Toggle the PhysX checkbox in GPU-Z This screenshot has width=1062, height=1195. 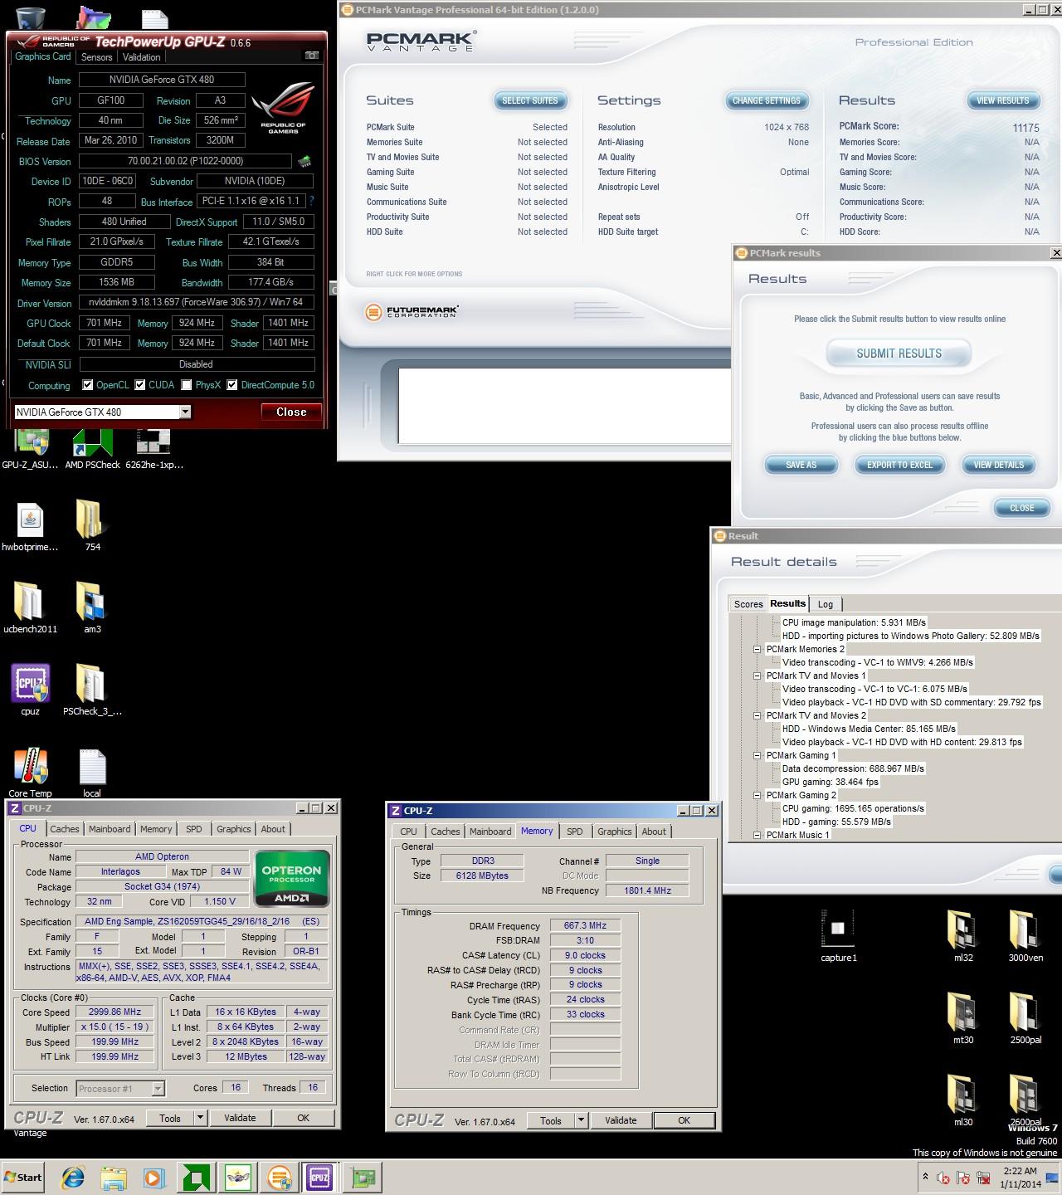(x=187, y=385)
